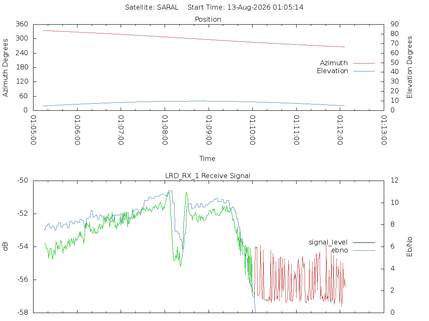
Task: Click the 50 elevation axis value
Action: [395, 63]
